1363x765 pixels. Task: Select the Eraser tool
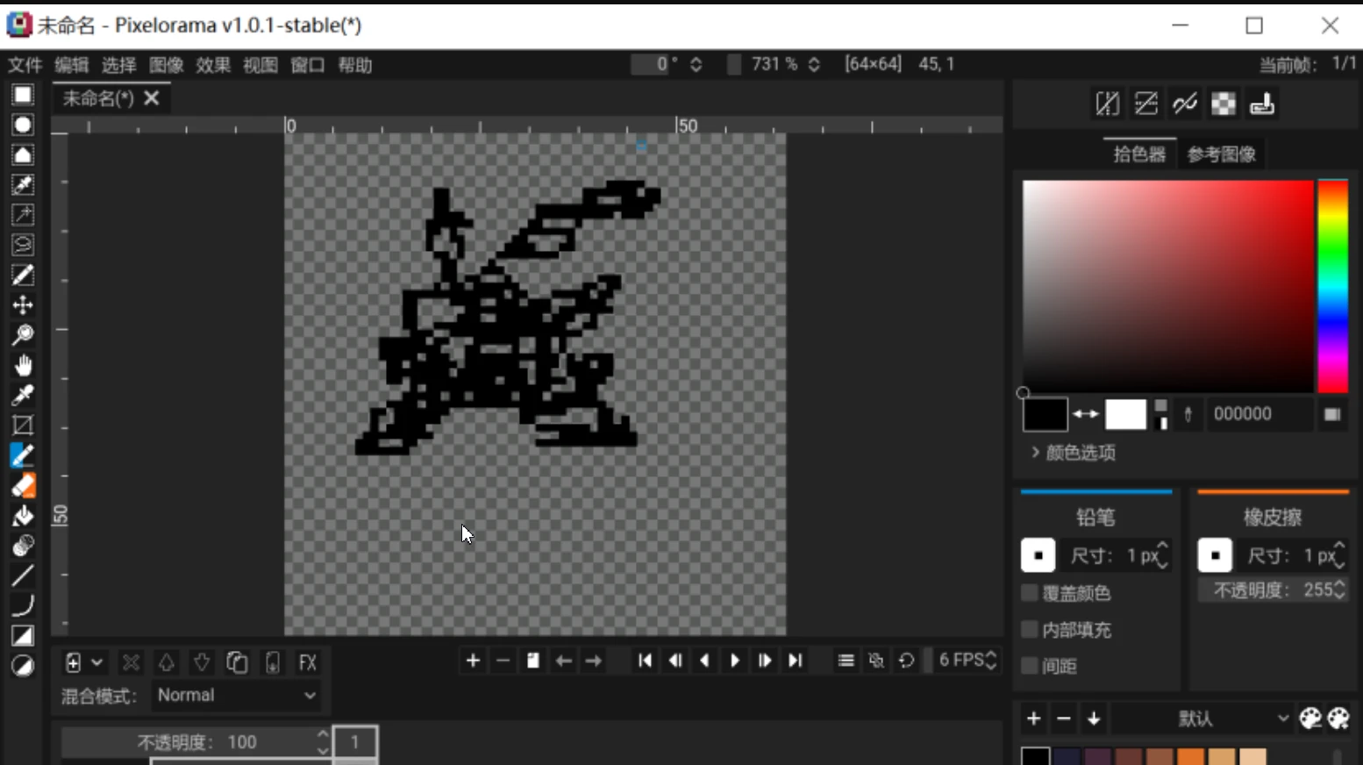[x=23, y=486]
